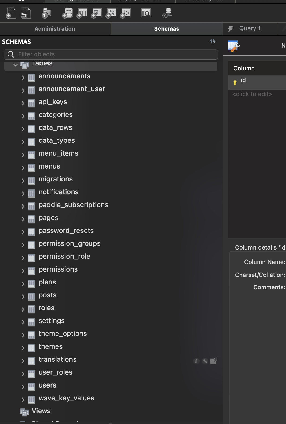The width and height of the screenshot is (286, 424).
Task: Expand the announcements table
Action: tap(23, 78)
